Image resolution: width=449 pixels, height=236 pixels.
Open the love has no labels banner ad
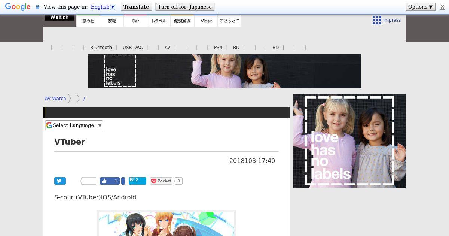[x=224, y=71]
